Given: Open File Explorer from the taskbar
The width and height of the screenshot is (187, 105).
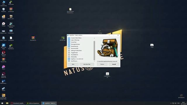Looking at the screenshot, I should (7, 103).
